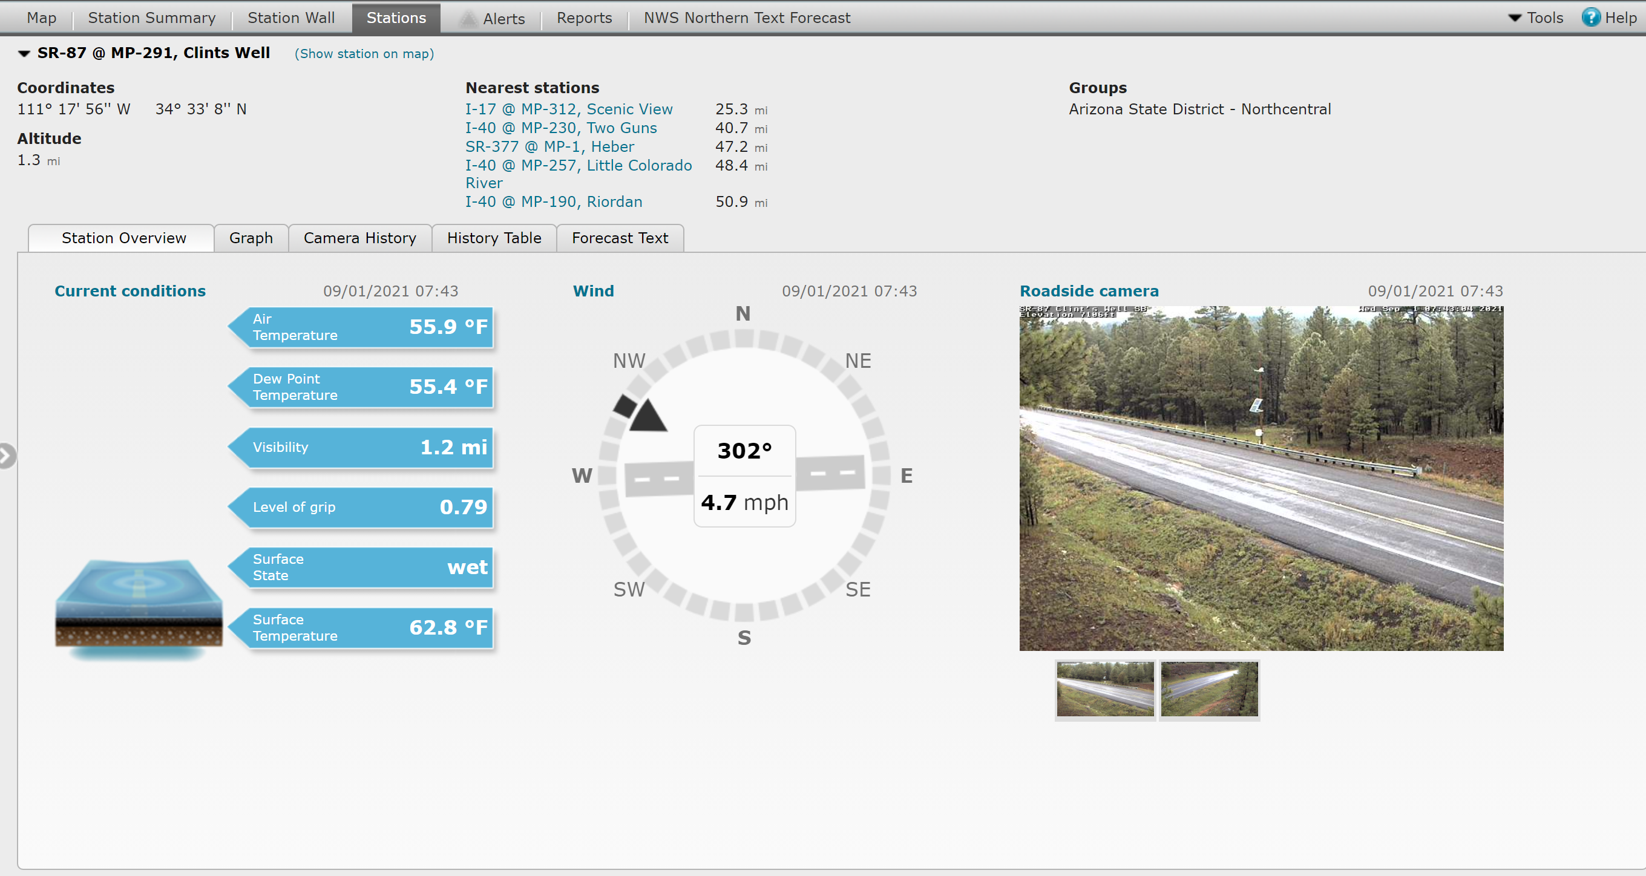
Task: Click the Alerts warning triangle icon
Action: click(468, 18)
